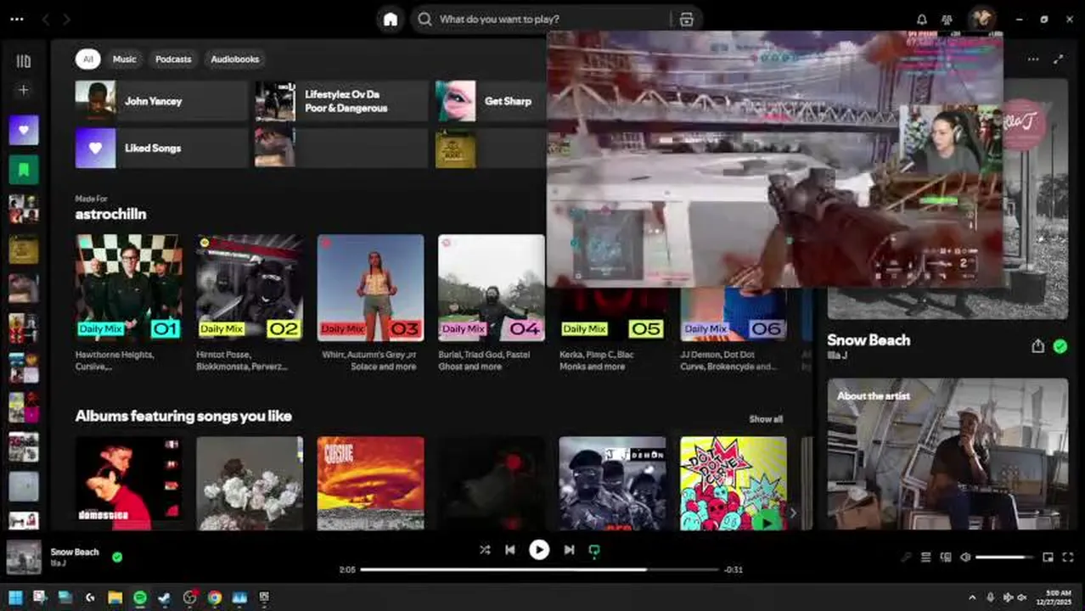Open Daily Mix 04 cover

[491, 288]
